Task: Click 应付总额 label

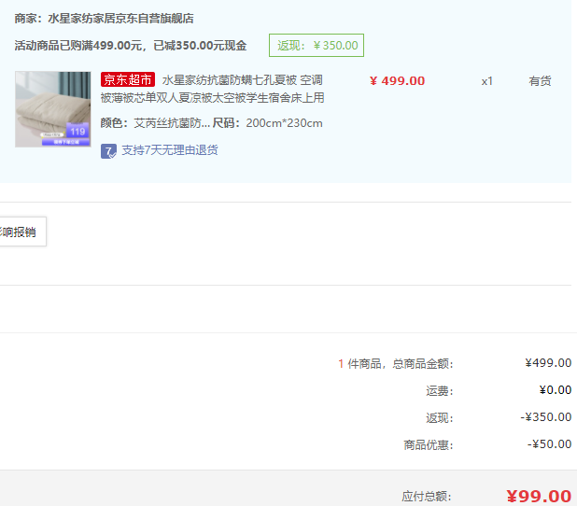Action: [426, 497]
